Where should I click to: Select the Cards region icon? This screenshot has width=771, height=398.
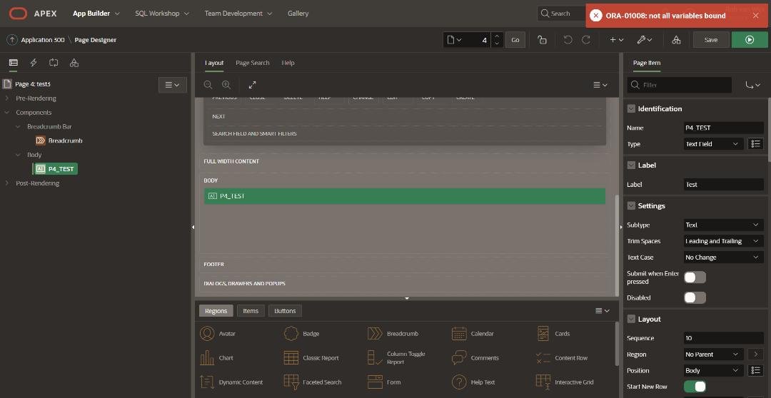pos(543,334)
